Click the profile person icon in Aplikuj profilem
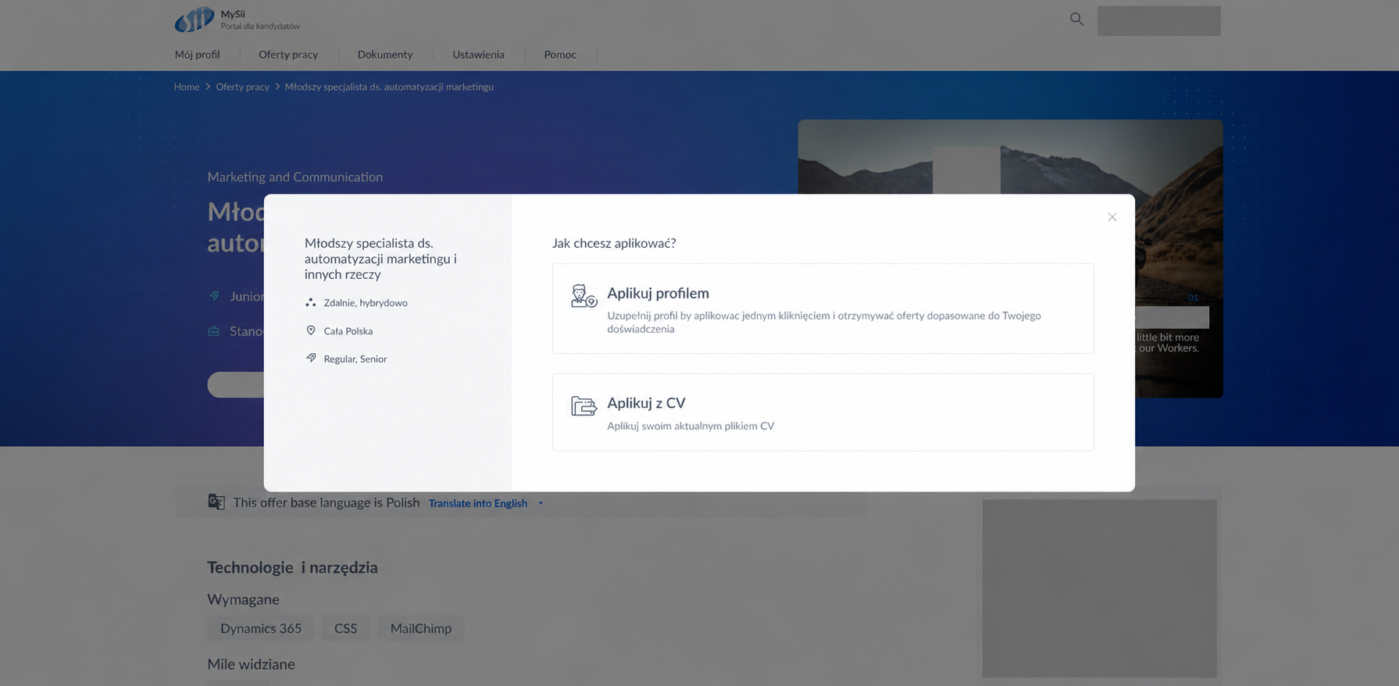Screen dimensions: 1399x686 [584, 296]
